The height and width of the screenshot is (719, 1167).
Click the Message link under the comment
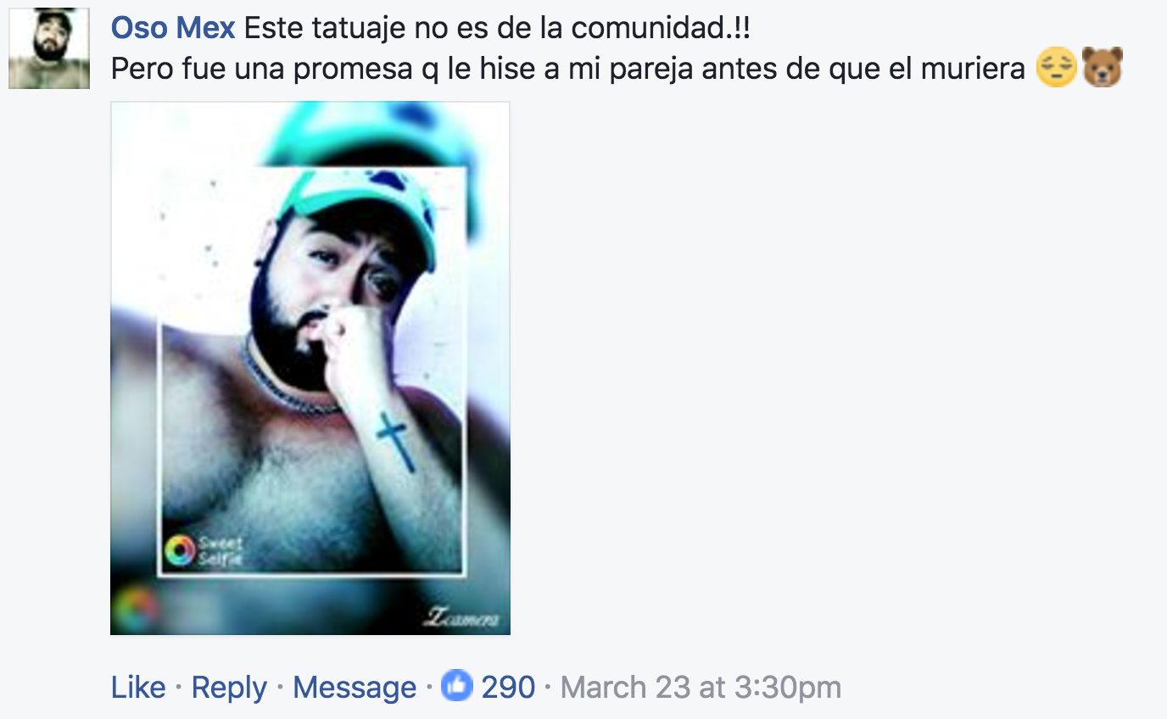coord(355,687)
